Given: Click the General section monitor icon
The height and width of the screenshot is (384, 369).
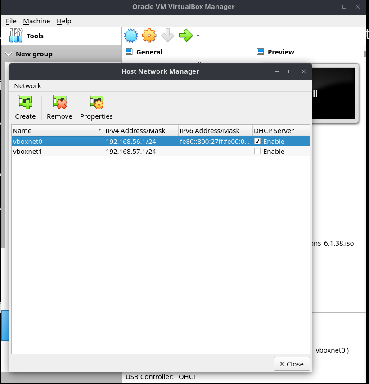Looking at the screenshot, I should click(129, 52).
